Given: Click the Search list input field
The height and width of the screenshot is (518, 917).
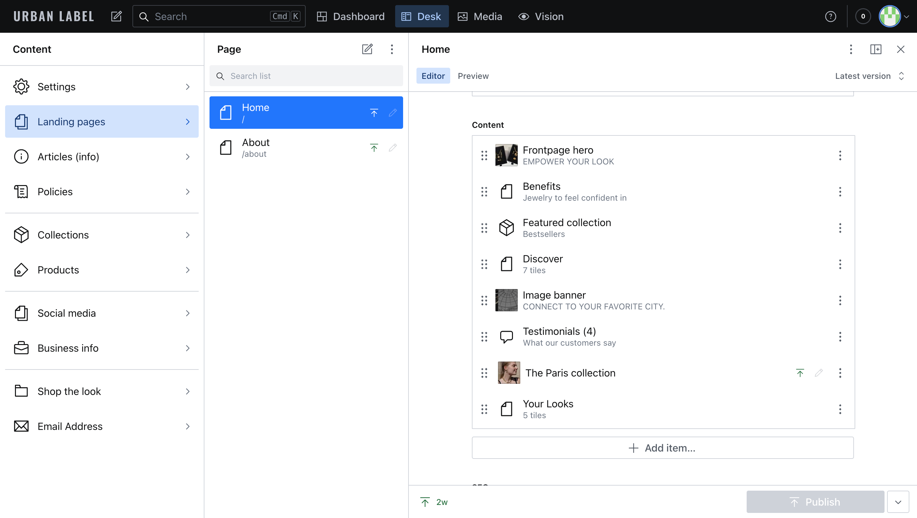Looking at the screenshot, I should point(306,76).
